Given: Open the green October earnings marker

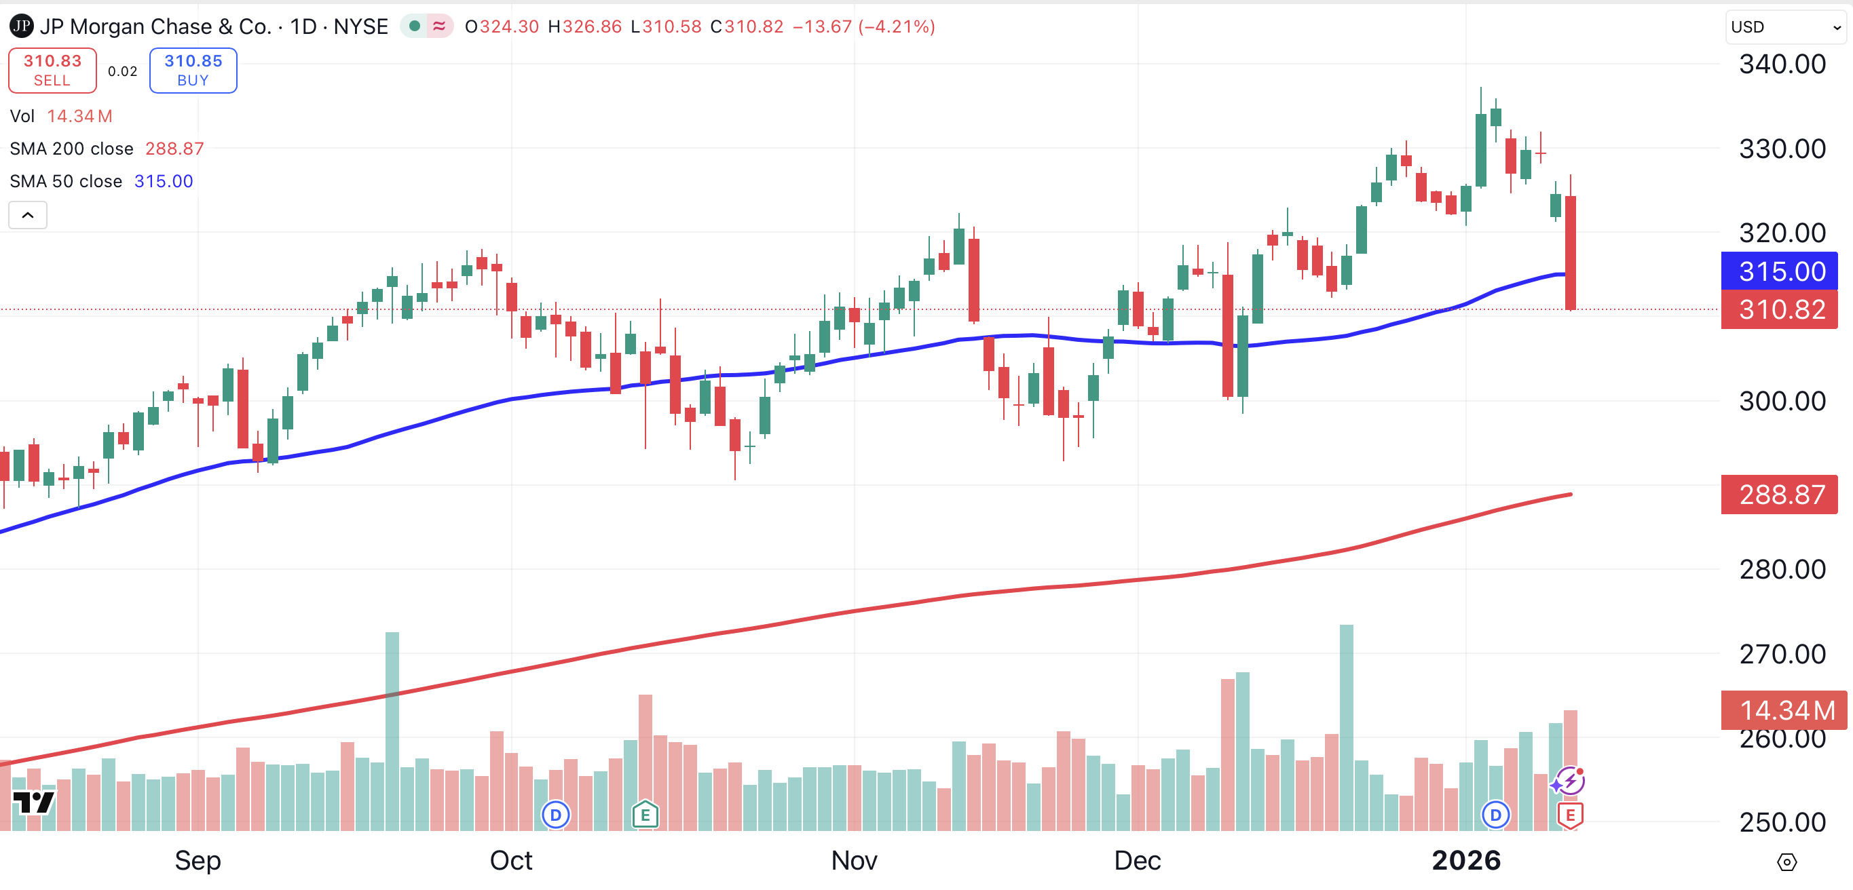Looking at the screenshot, I should [x=645, y=815].
